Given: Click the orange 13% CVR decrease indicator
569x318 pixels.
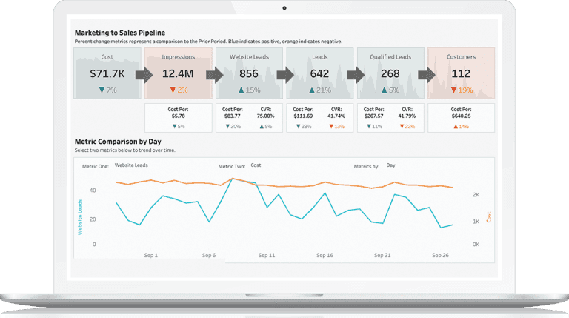Looking at the screenshot, I should coord(337,126).
